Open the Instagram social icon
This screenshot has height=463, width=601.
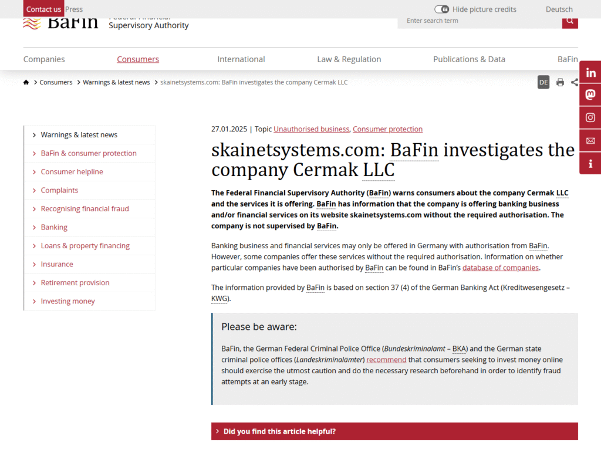point(590,117)
